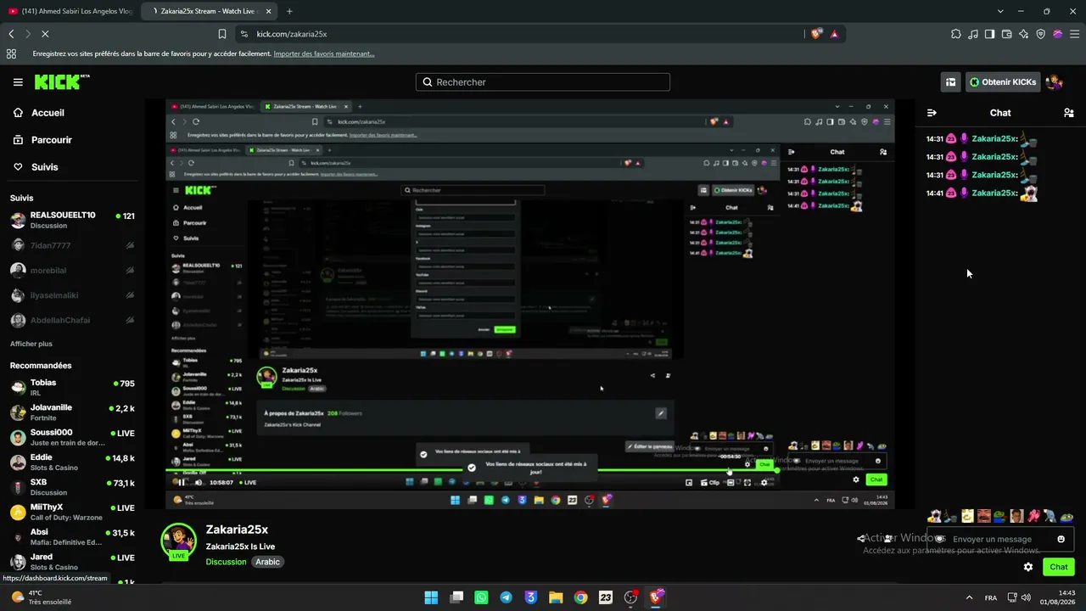This screenshot has width=1086, height=611.
Task: Click Importer des favoris maintenant link
Action: [x=324, y=54]
